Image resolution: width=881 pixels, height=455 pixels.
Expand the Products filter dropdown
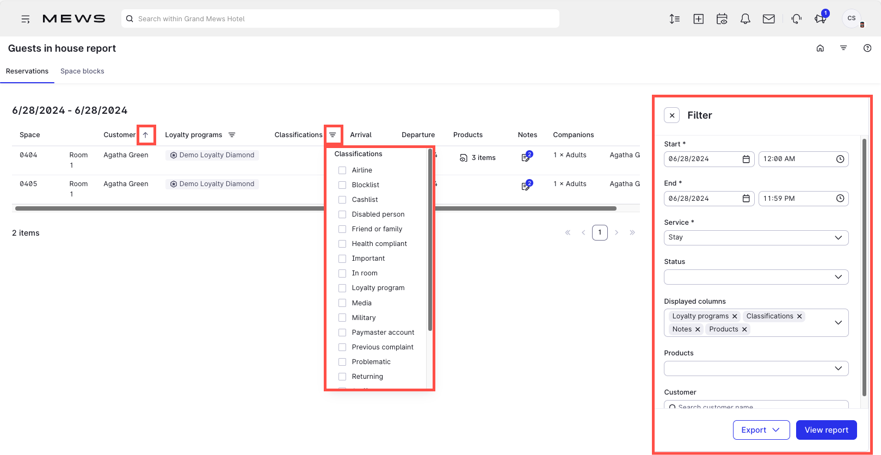[756, 368]
